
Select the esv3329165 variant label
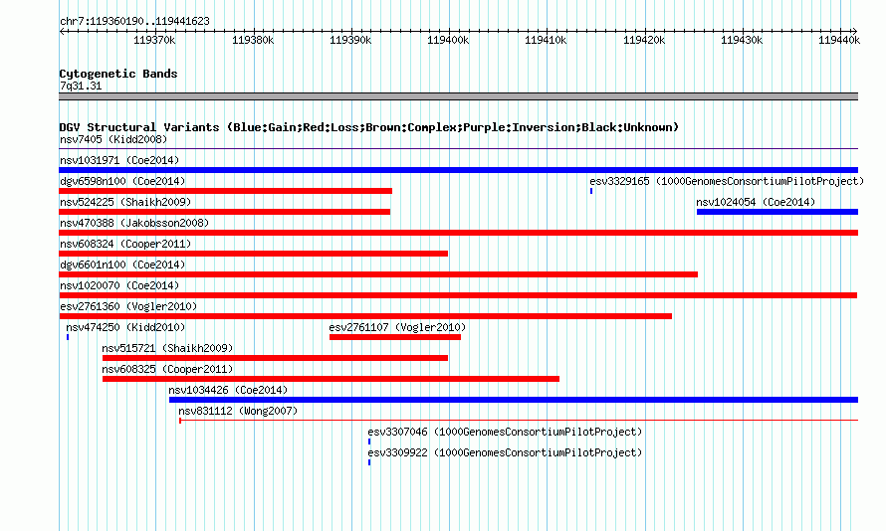[727, 181]
